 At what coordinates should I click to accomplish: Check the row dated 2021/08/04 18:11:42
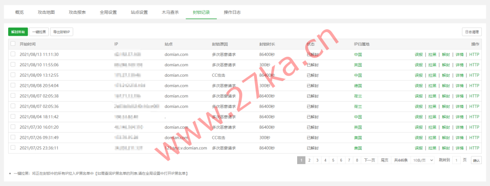(x=13, y=116)
